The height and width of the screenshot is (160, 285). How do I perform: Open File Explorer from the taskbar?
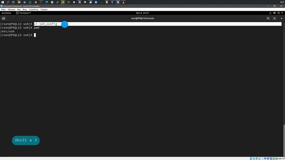[19, 2]
